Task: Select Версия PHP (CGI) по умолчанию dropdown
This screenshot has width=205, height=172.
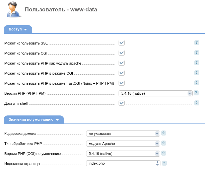Action: click(123, 154)
